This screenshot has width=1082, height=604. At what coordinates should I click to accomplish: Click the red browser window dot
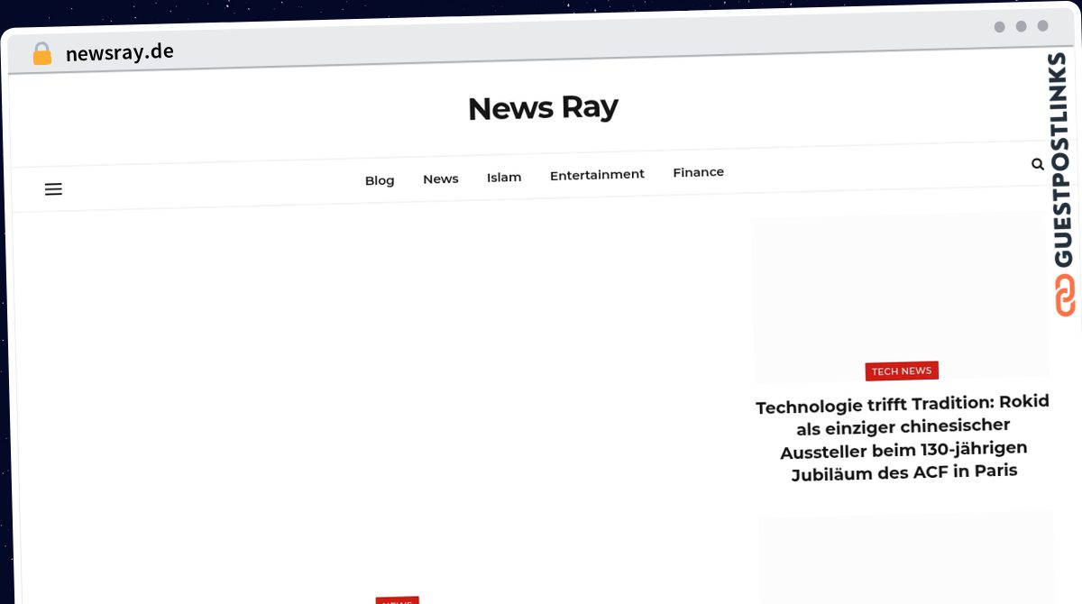tap(1000, 27)
